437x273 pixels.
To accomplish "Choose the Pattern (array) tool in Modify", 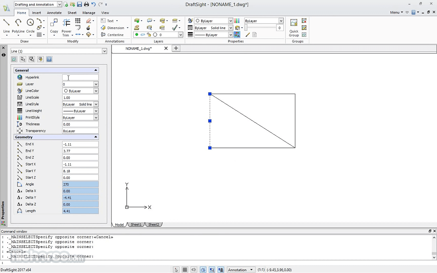I will click(78, 21).
